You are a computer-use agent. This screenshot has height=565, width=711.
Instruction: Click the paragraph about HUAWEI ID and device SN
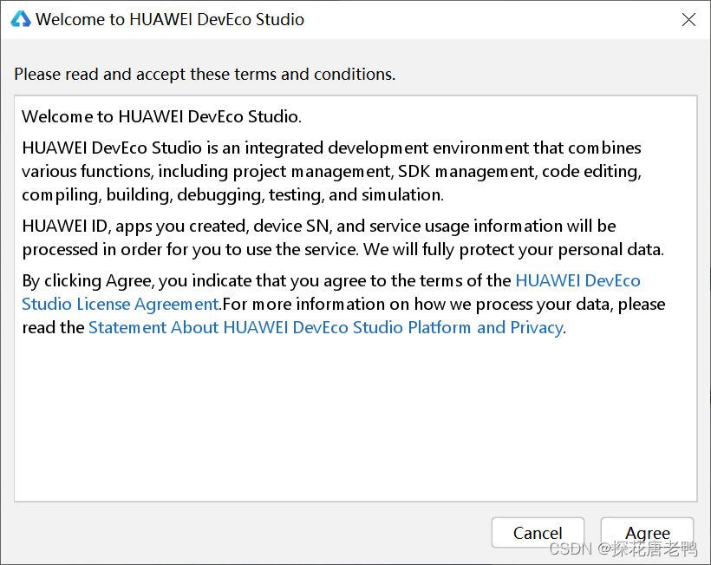[342, 238]
